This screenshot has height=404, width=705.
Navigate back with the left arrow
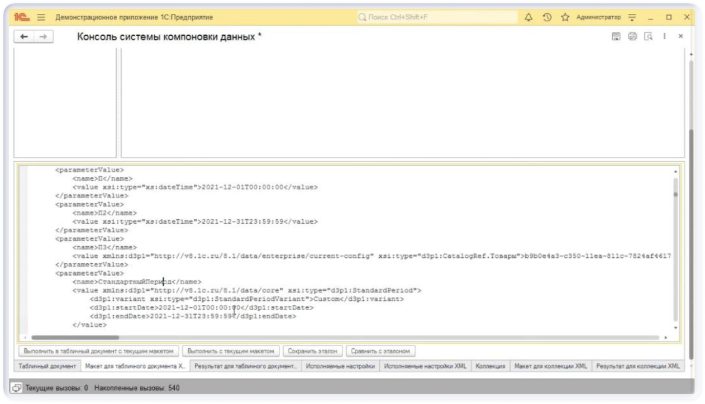coord(24,36)
